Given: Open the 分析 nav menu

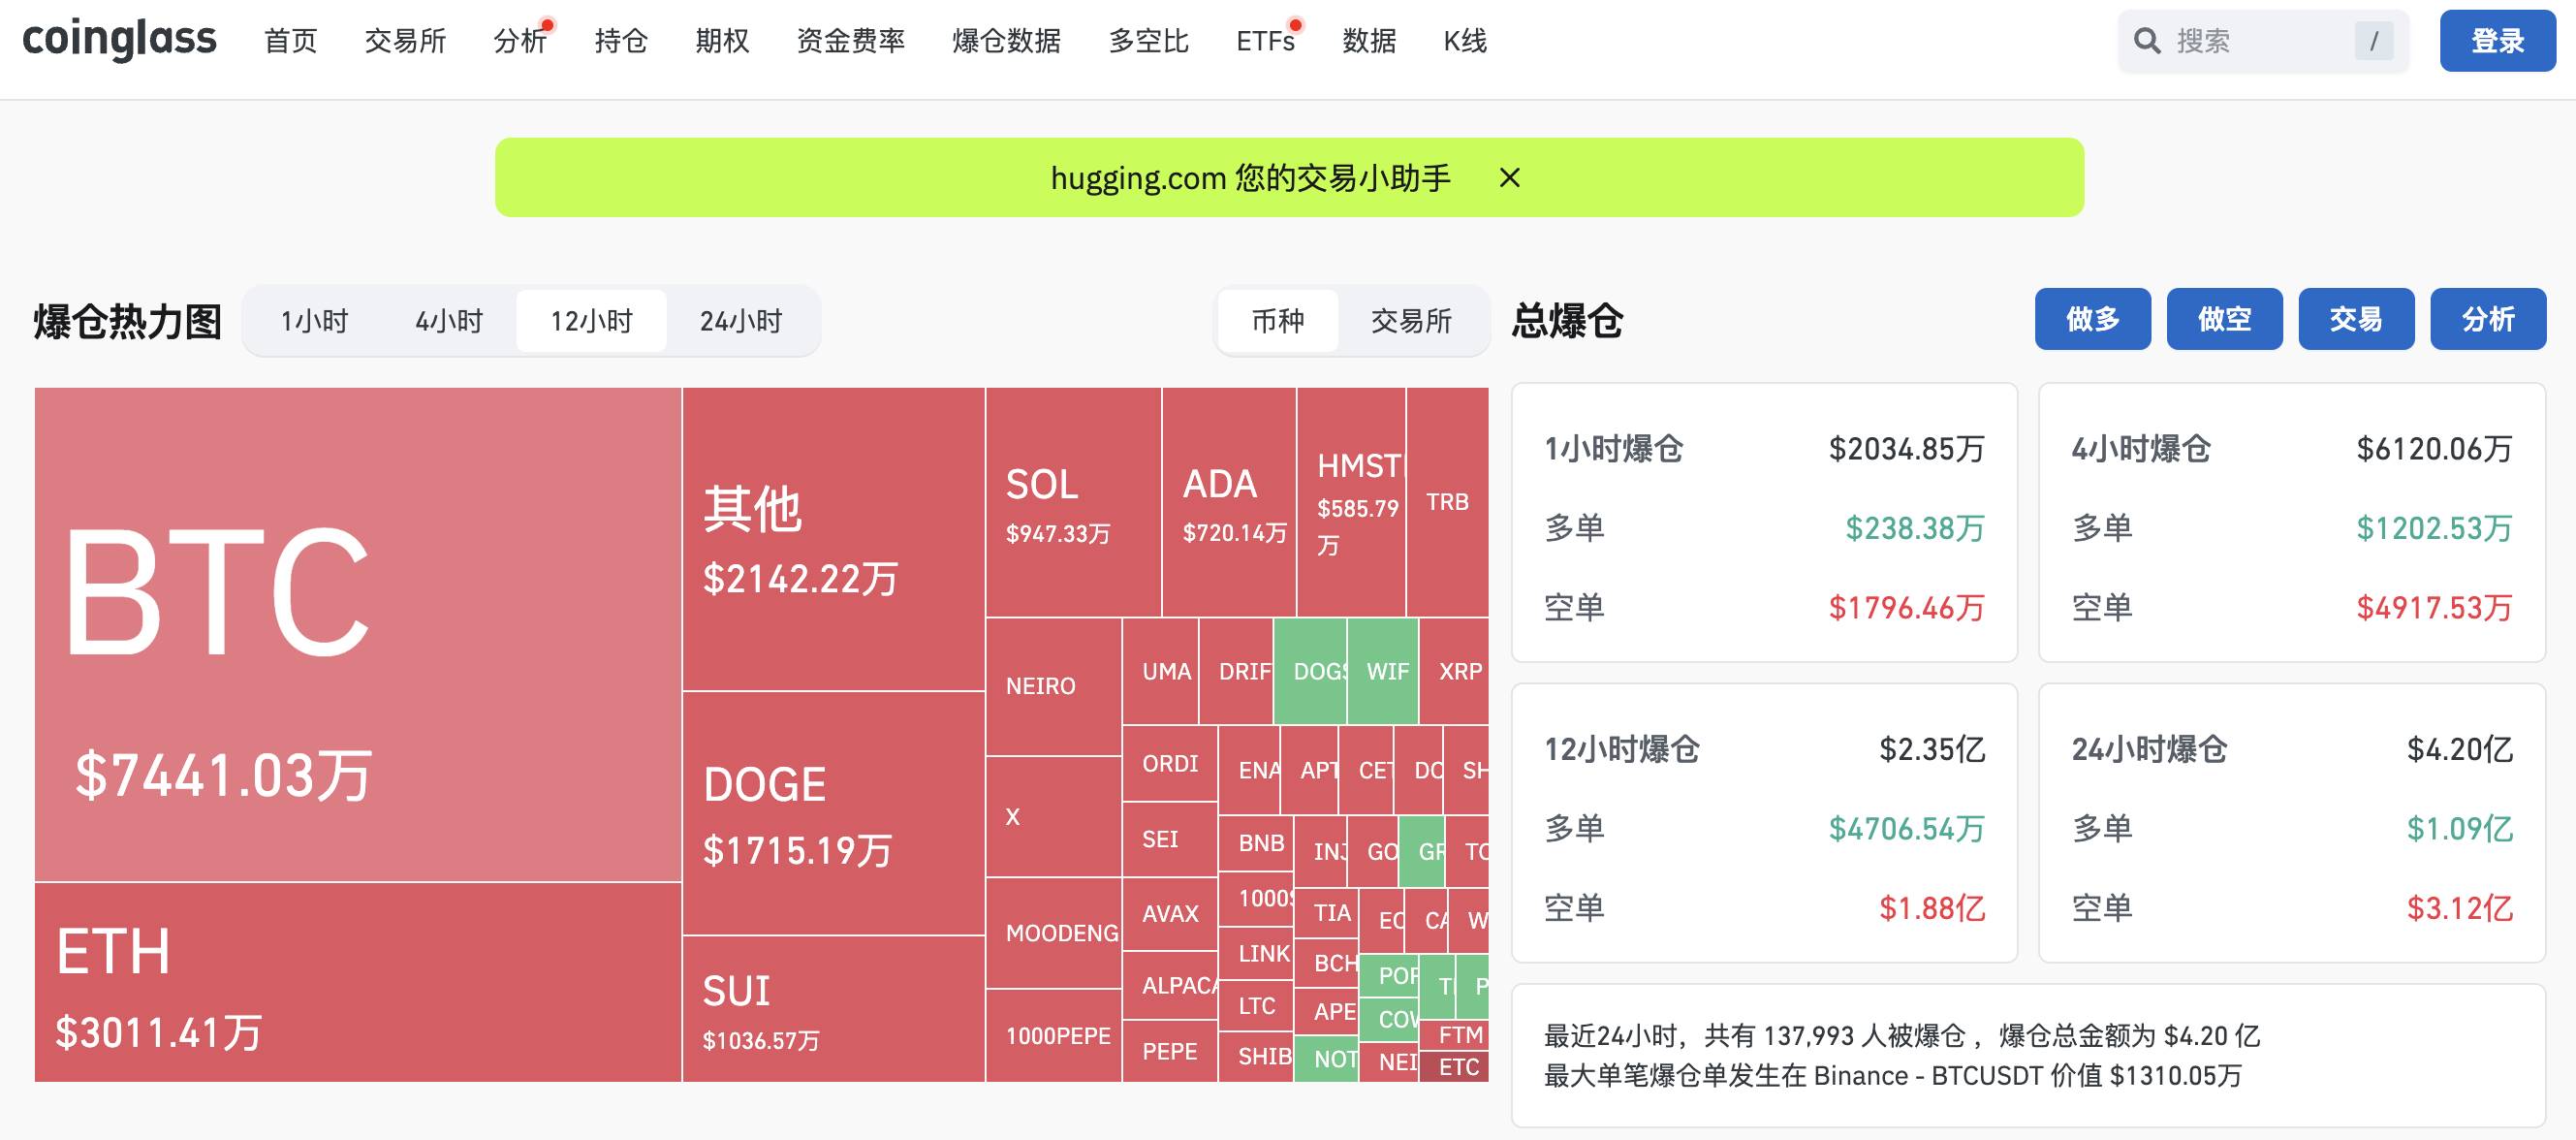Looking at the screenshot, I should coord(519,41).
